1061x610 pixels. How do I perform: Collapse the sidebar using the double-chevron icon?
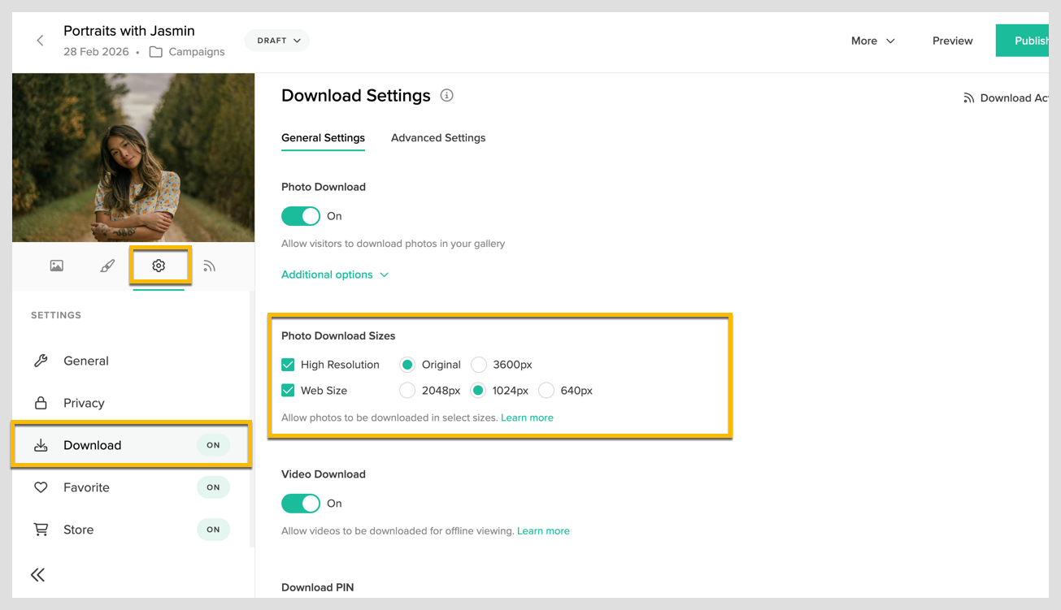37,574
